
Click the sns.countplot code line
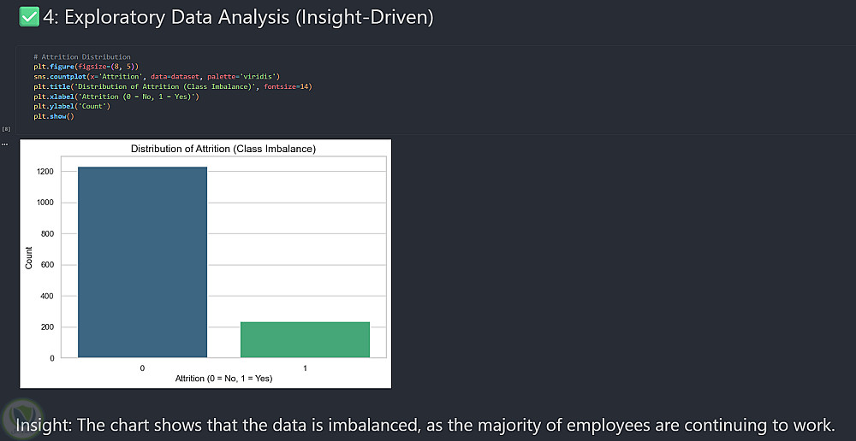tap(163, 77)
